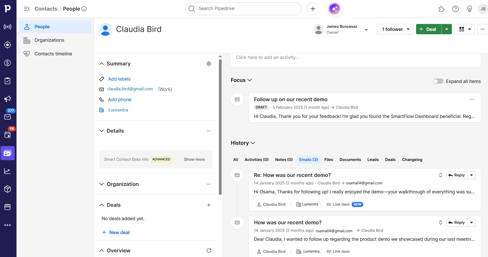Open the Sales Inbox email icon showing 277

tap(7, 117)
